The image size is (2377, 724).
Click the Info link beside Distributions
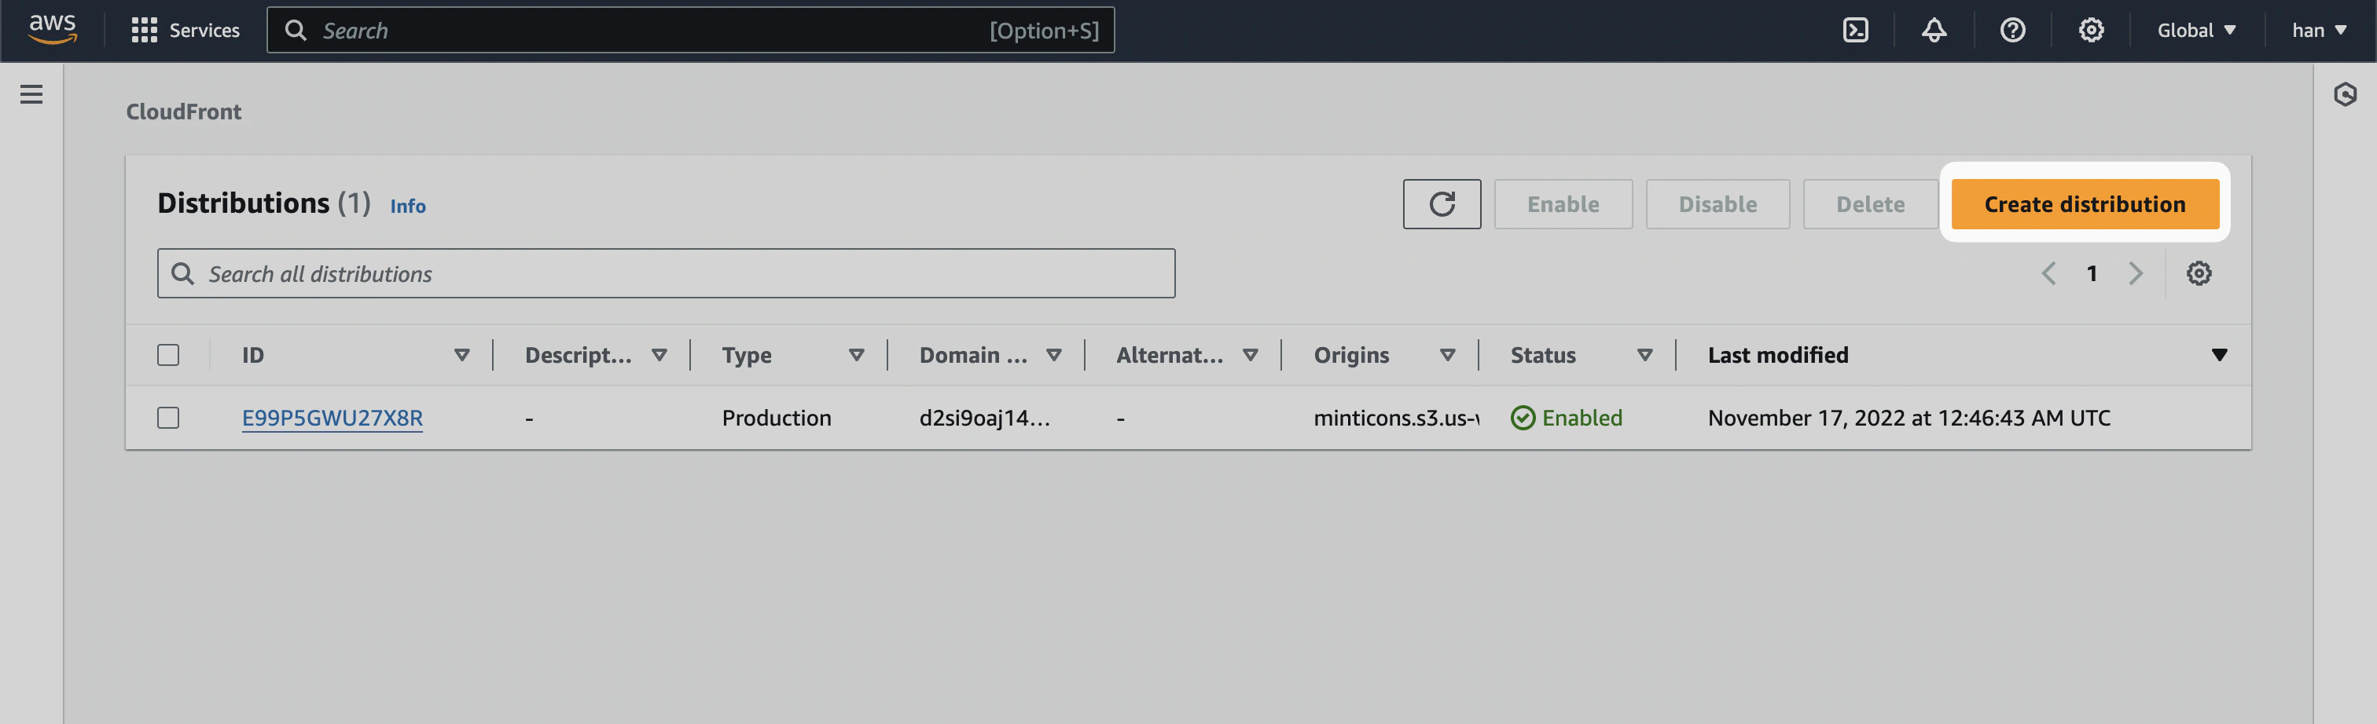(407, 206)
